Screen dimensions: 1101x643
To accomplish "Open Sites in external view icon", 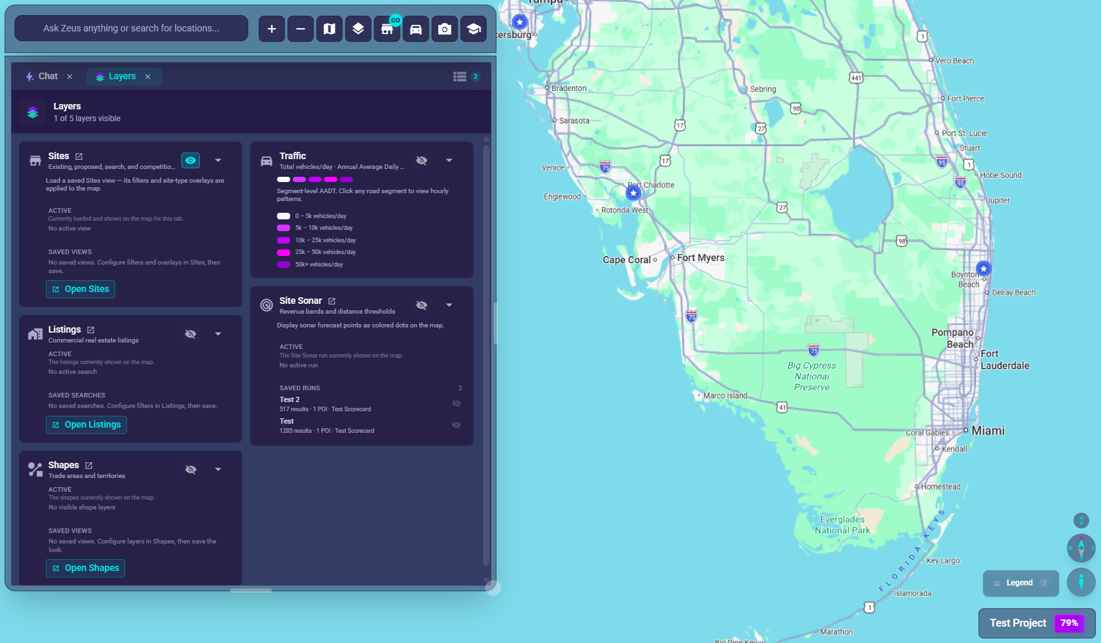I will [x=79, y=156].
